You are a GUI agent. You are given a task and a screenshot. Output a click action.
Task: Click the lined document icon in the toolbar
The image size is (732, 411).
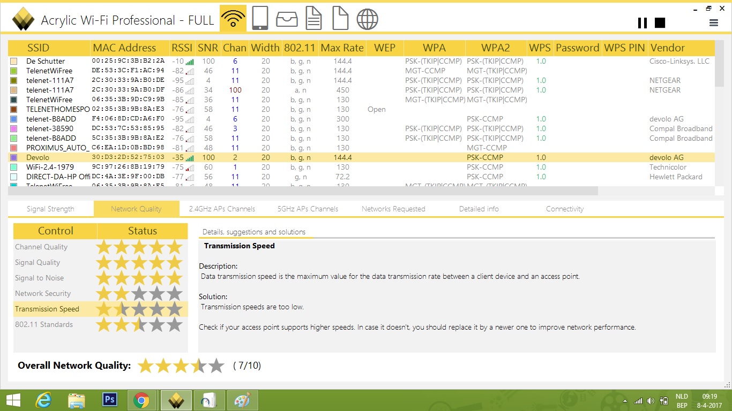click(313, 19)
